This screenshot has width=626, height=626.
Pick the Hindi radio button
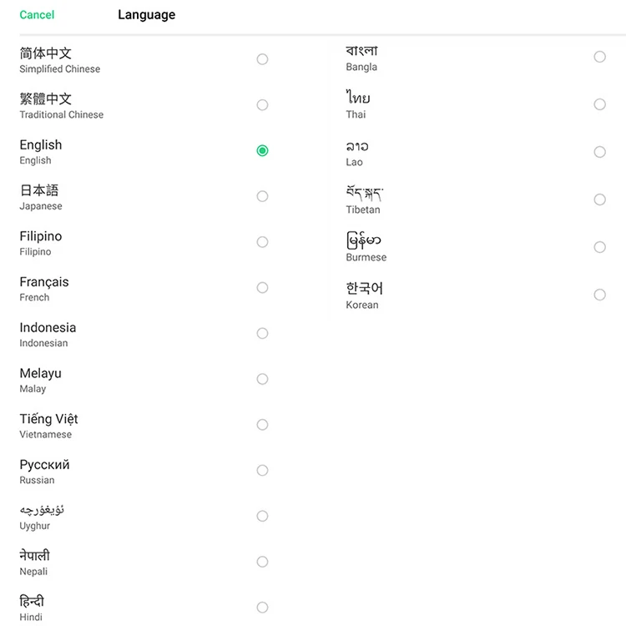click(262, 608)
